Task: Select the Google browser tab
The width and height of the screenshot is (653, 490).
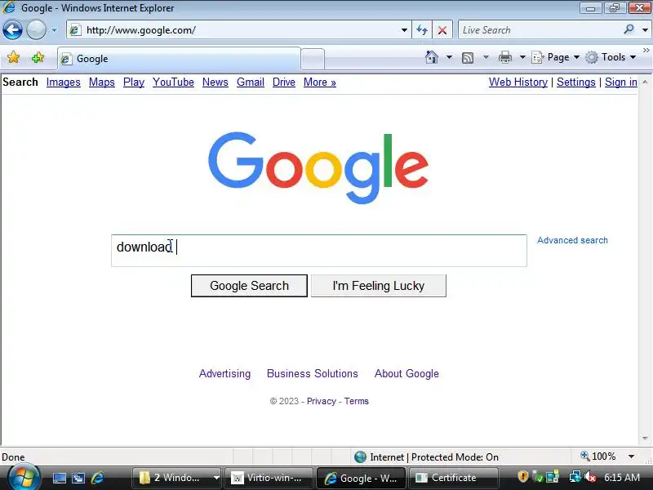Action: pos(179,59)
